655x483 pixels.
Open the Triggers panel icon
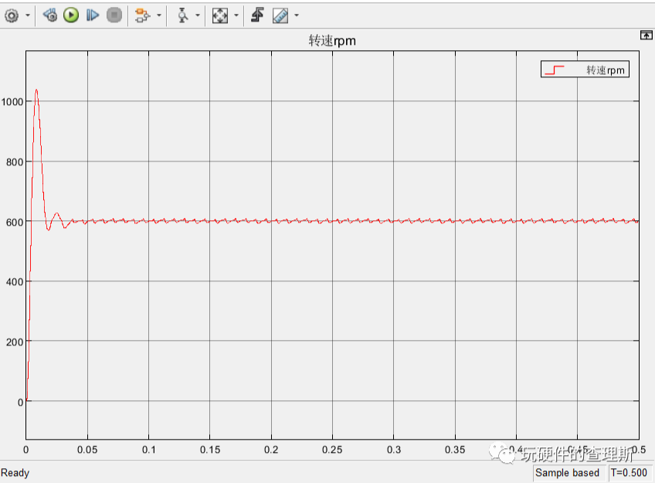tap(257, 15)
